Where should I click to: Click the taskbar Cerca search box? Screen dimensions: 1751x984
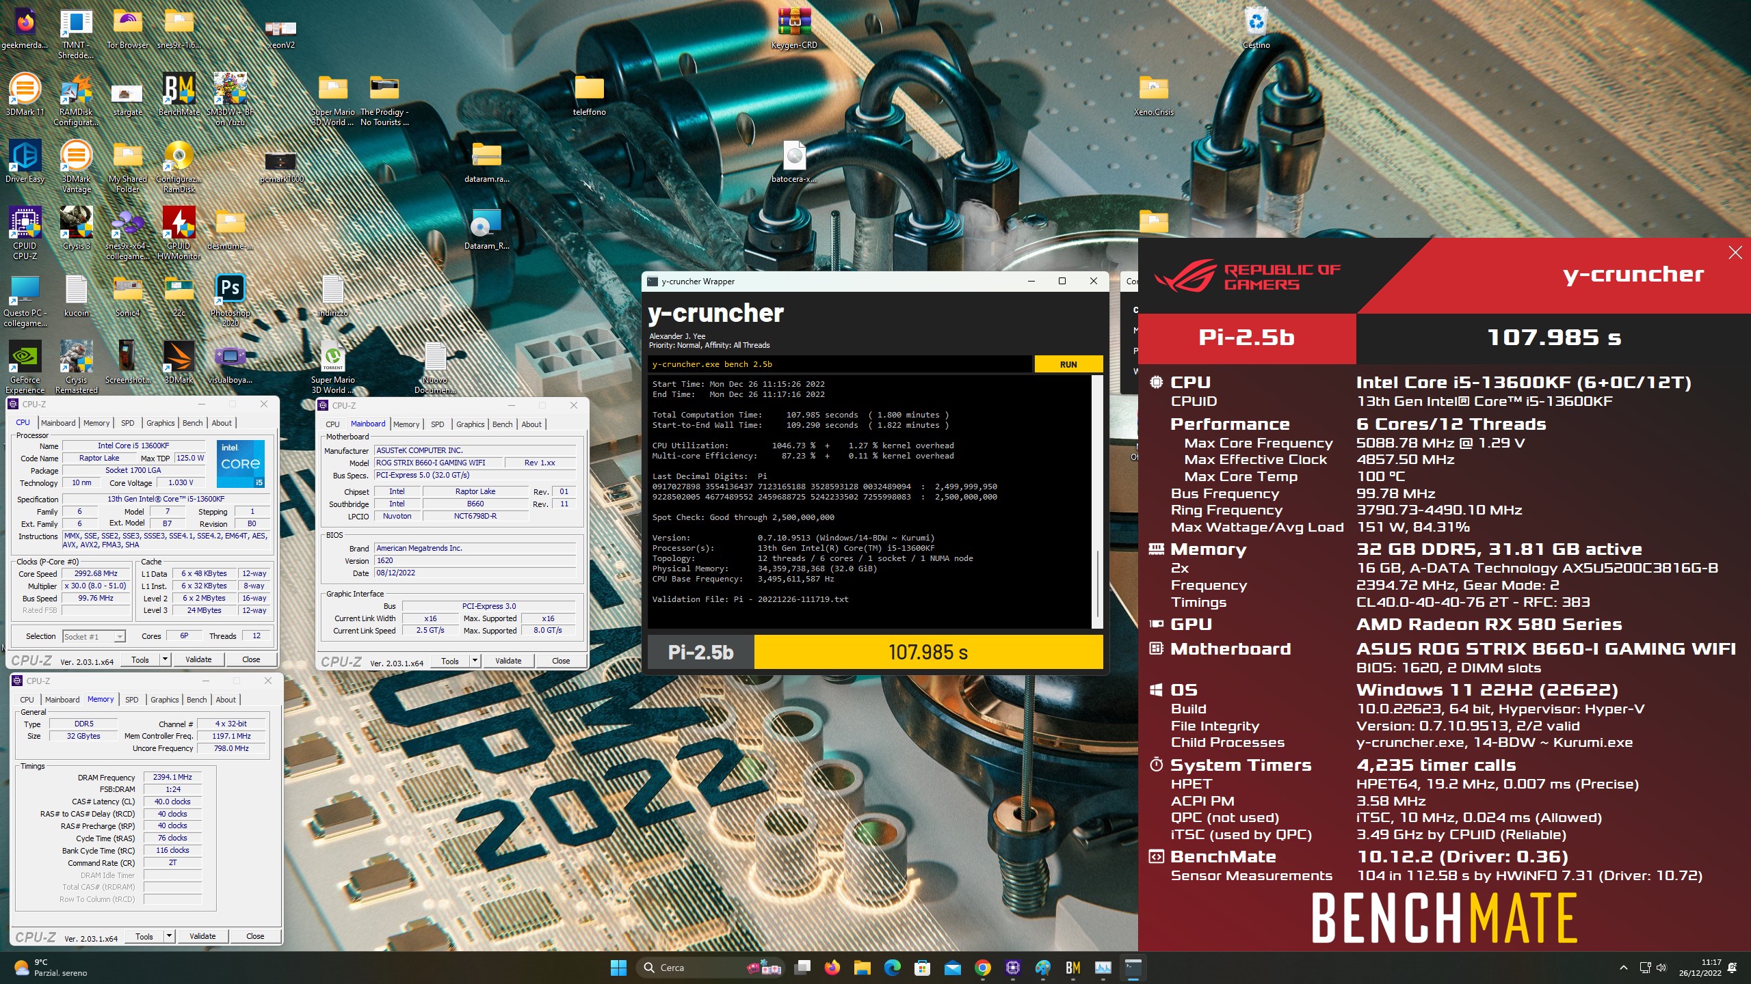click(x=711, y=968)
